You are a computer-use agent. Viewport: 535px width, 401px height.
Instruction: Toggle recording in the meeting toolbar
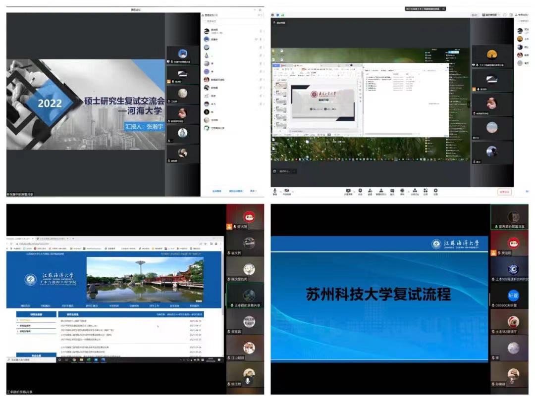click(402, 191)
